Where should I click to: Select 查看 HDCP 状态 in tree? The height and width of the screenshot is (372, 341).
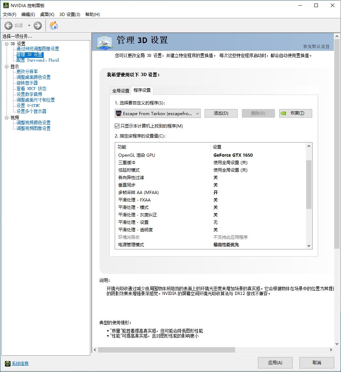[x=31, y=88]
